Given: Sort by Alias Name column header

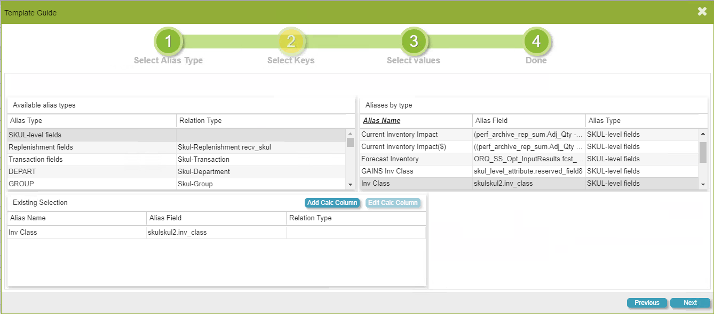Looking at the screenshot, I should coord(382,121).
